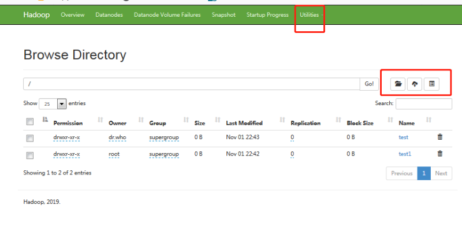Click the sort icon beside select-all checkbox
Viewport: 462px width, 227px height.
point(45,120)
